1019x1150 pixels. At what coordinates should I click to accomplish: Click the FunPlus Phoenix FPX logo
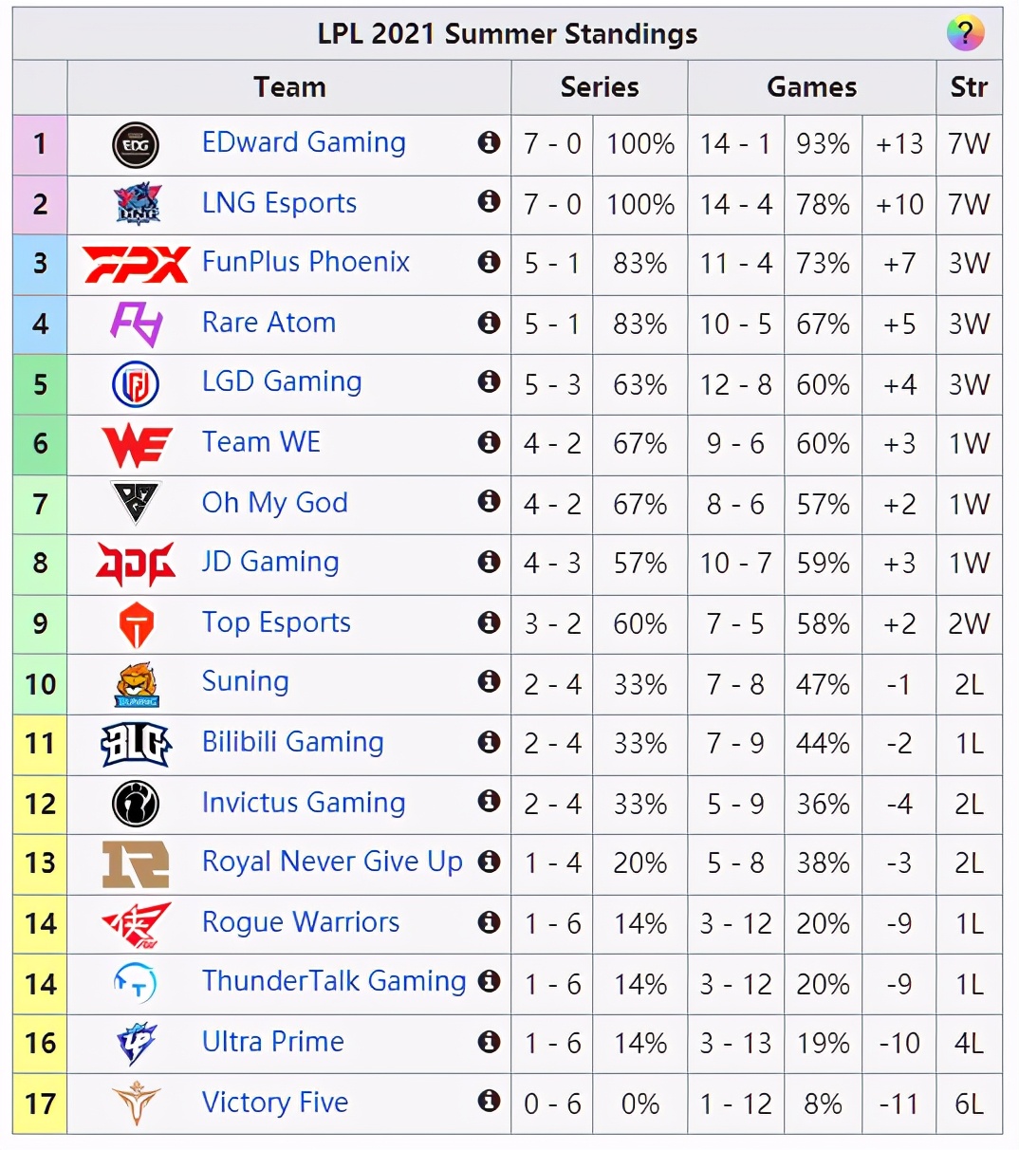[136, 264]
